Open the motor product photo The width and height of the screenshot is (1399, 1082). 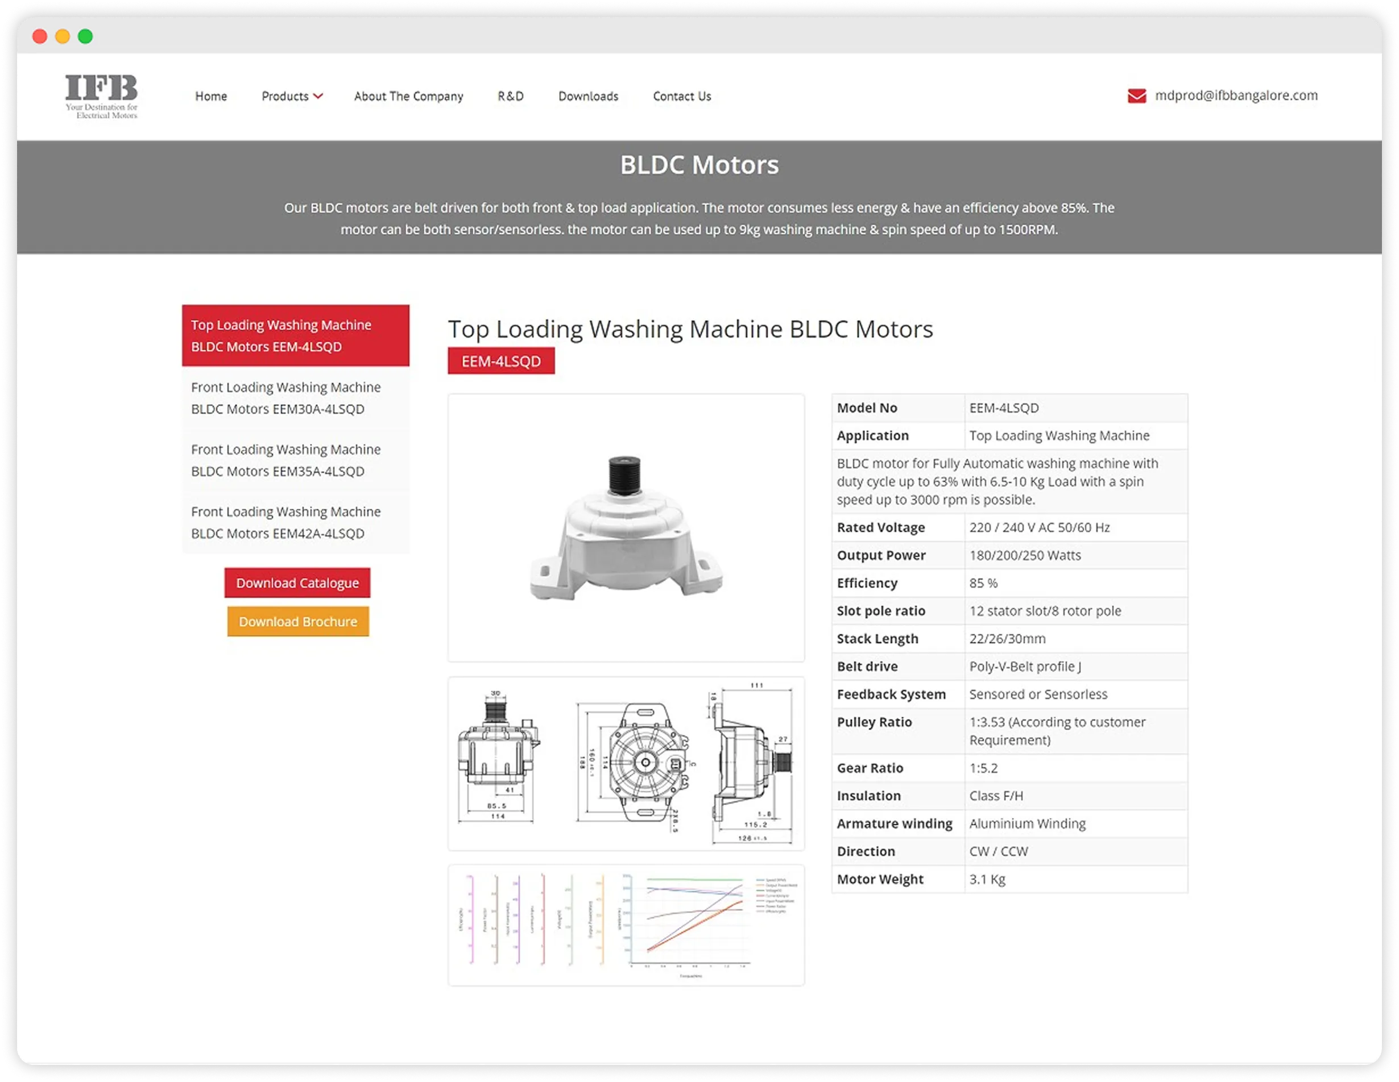[626, 527]
